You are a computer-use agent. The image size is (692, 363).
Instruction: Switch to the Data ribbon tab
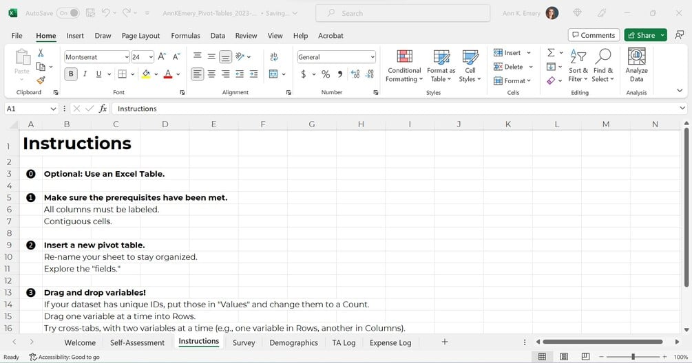click(218, 36)
